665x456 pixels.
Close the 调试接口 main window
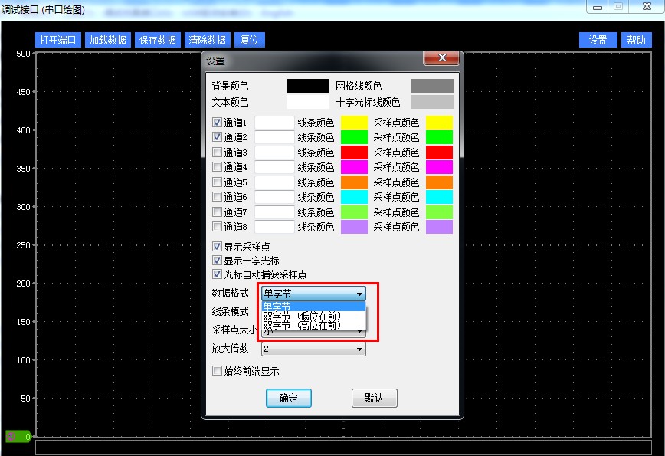click(647, 6)
